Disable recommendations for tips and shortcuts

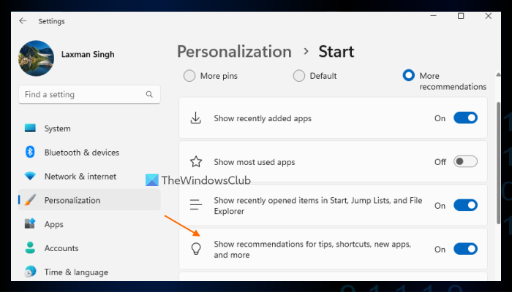465,249
